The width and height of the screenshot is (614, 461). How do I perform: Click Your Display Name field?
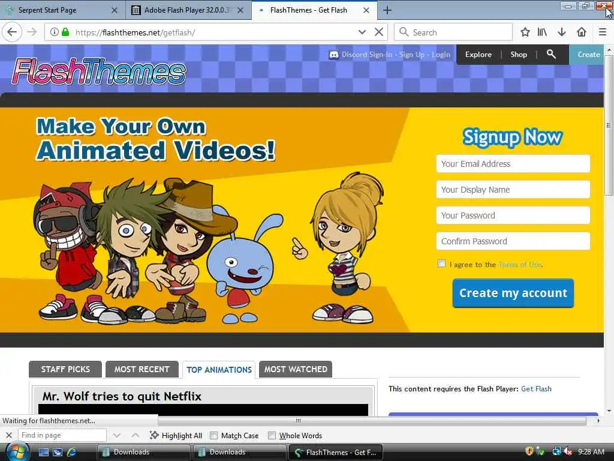pos(513,189)
